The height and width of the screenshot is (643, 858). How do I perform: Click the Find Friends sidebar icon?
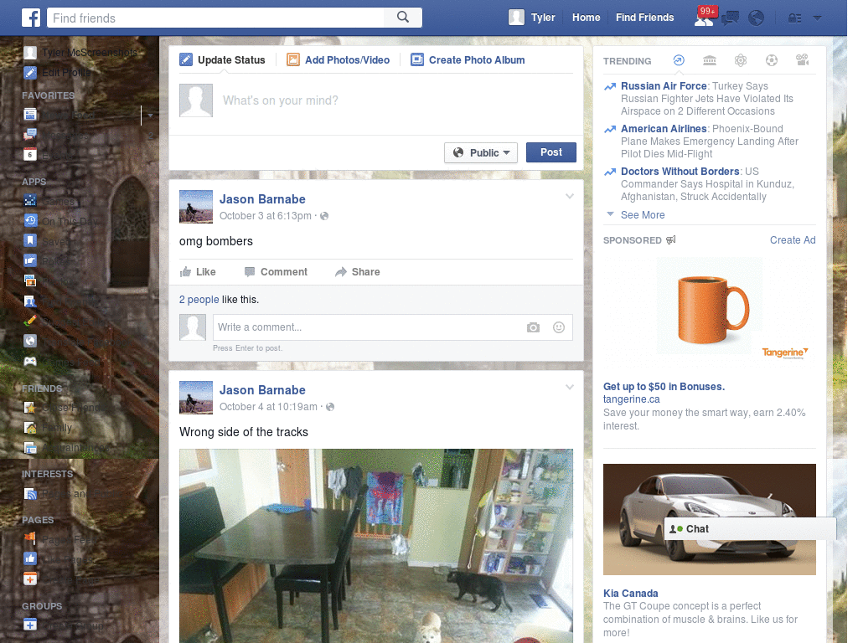pos(30,301)
